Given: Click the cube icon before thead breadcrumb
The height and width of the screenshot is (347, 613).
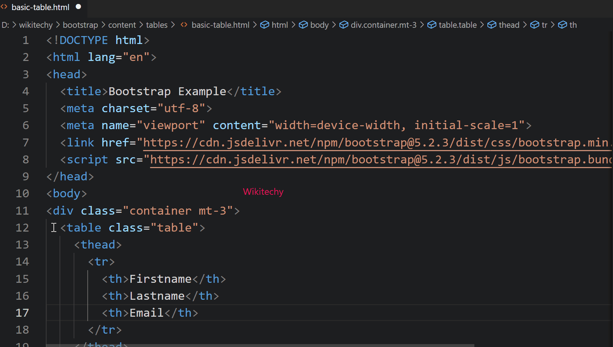Looking at the screenshot, I should [492, 25].
